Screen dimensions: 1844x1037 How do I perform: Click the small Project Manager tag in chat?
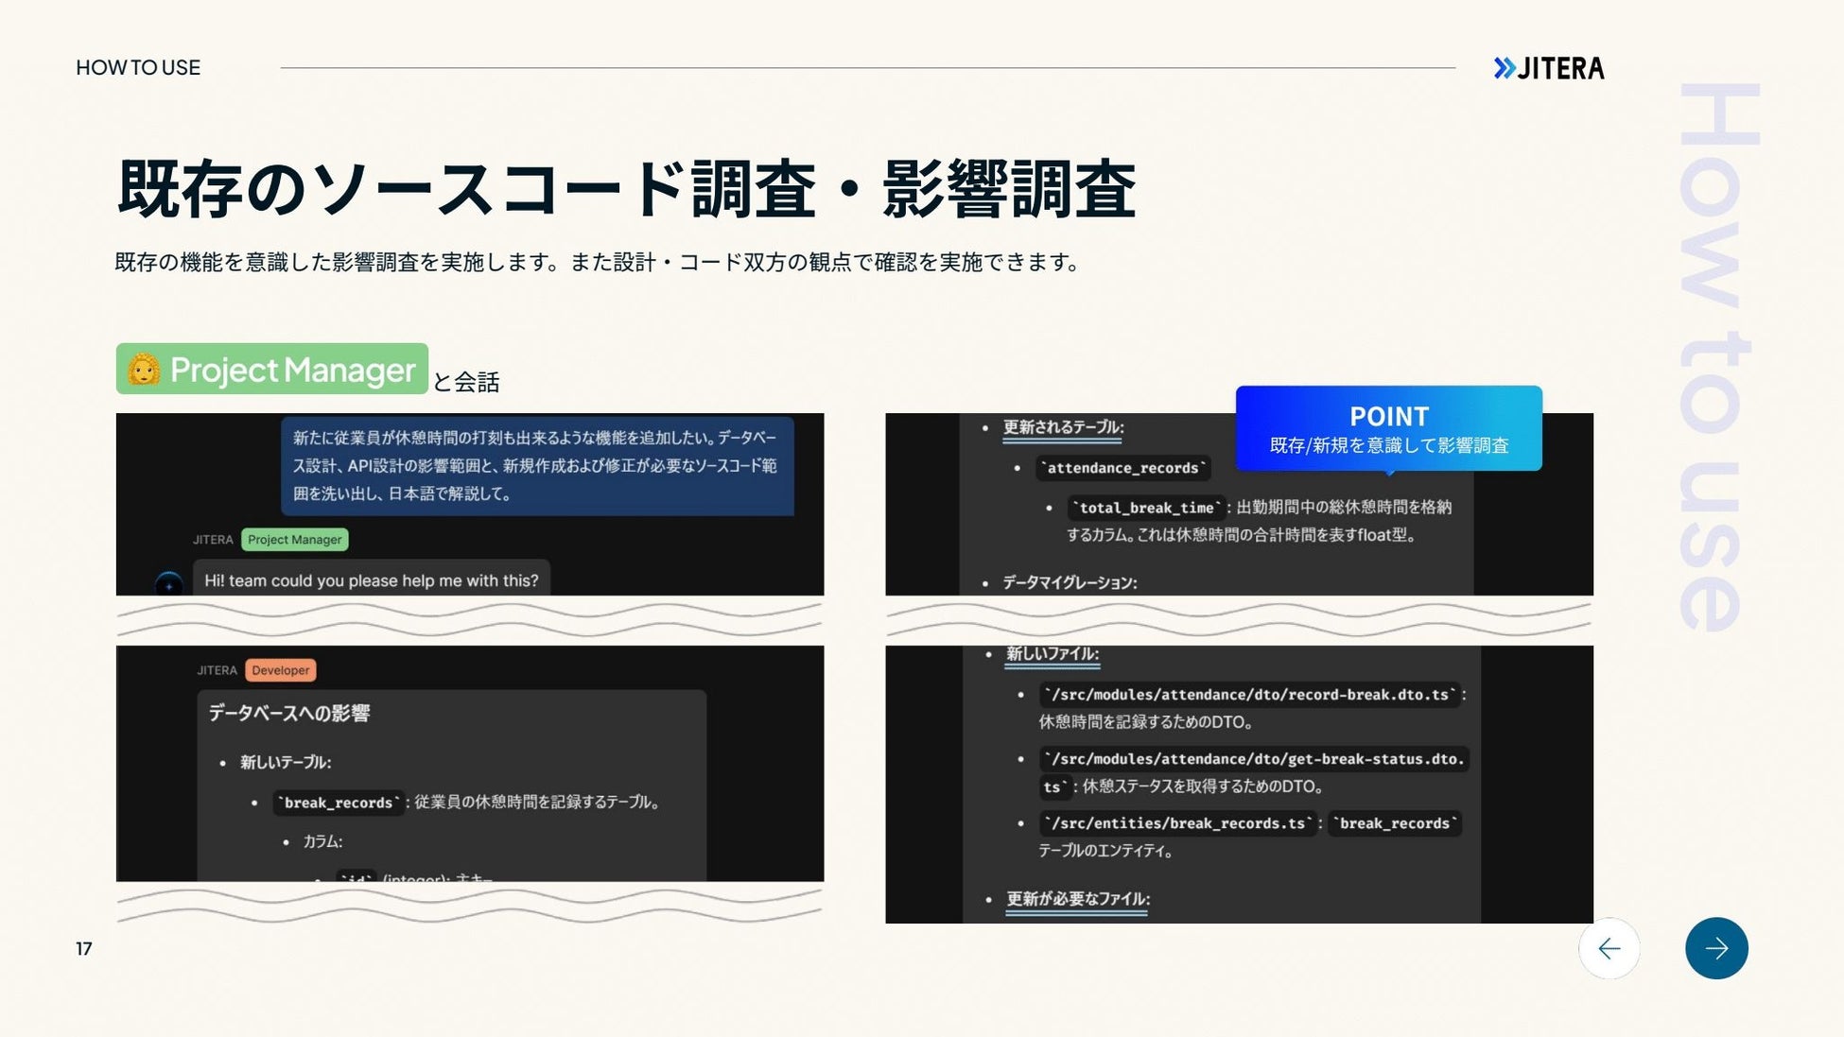click(x=294, y=540)
